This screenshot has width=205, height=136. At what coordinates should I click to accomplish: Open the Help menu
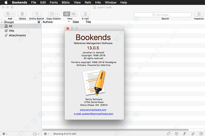(x=124, y=2)
